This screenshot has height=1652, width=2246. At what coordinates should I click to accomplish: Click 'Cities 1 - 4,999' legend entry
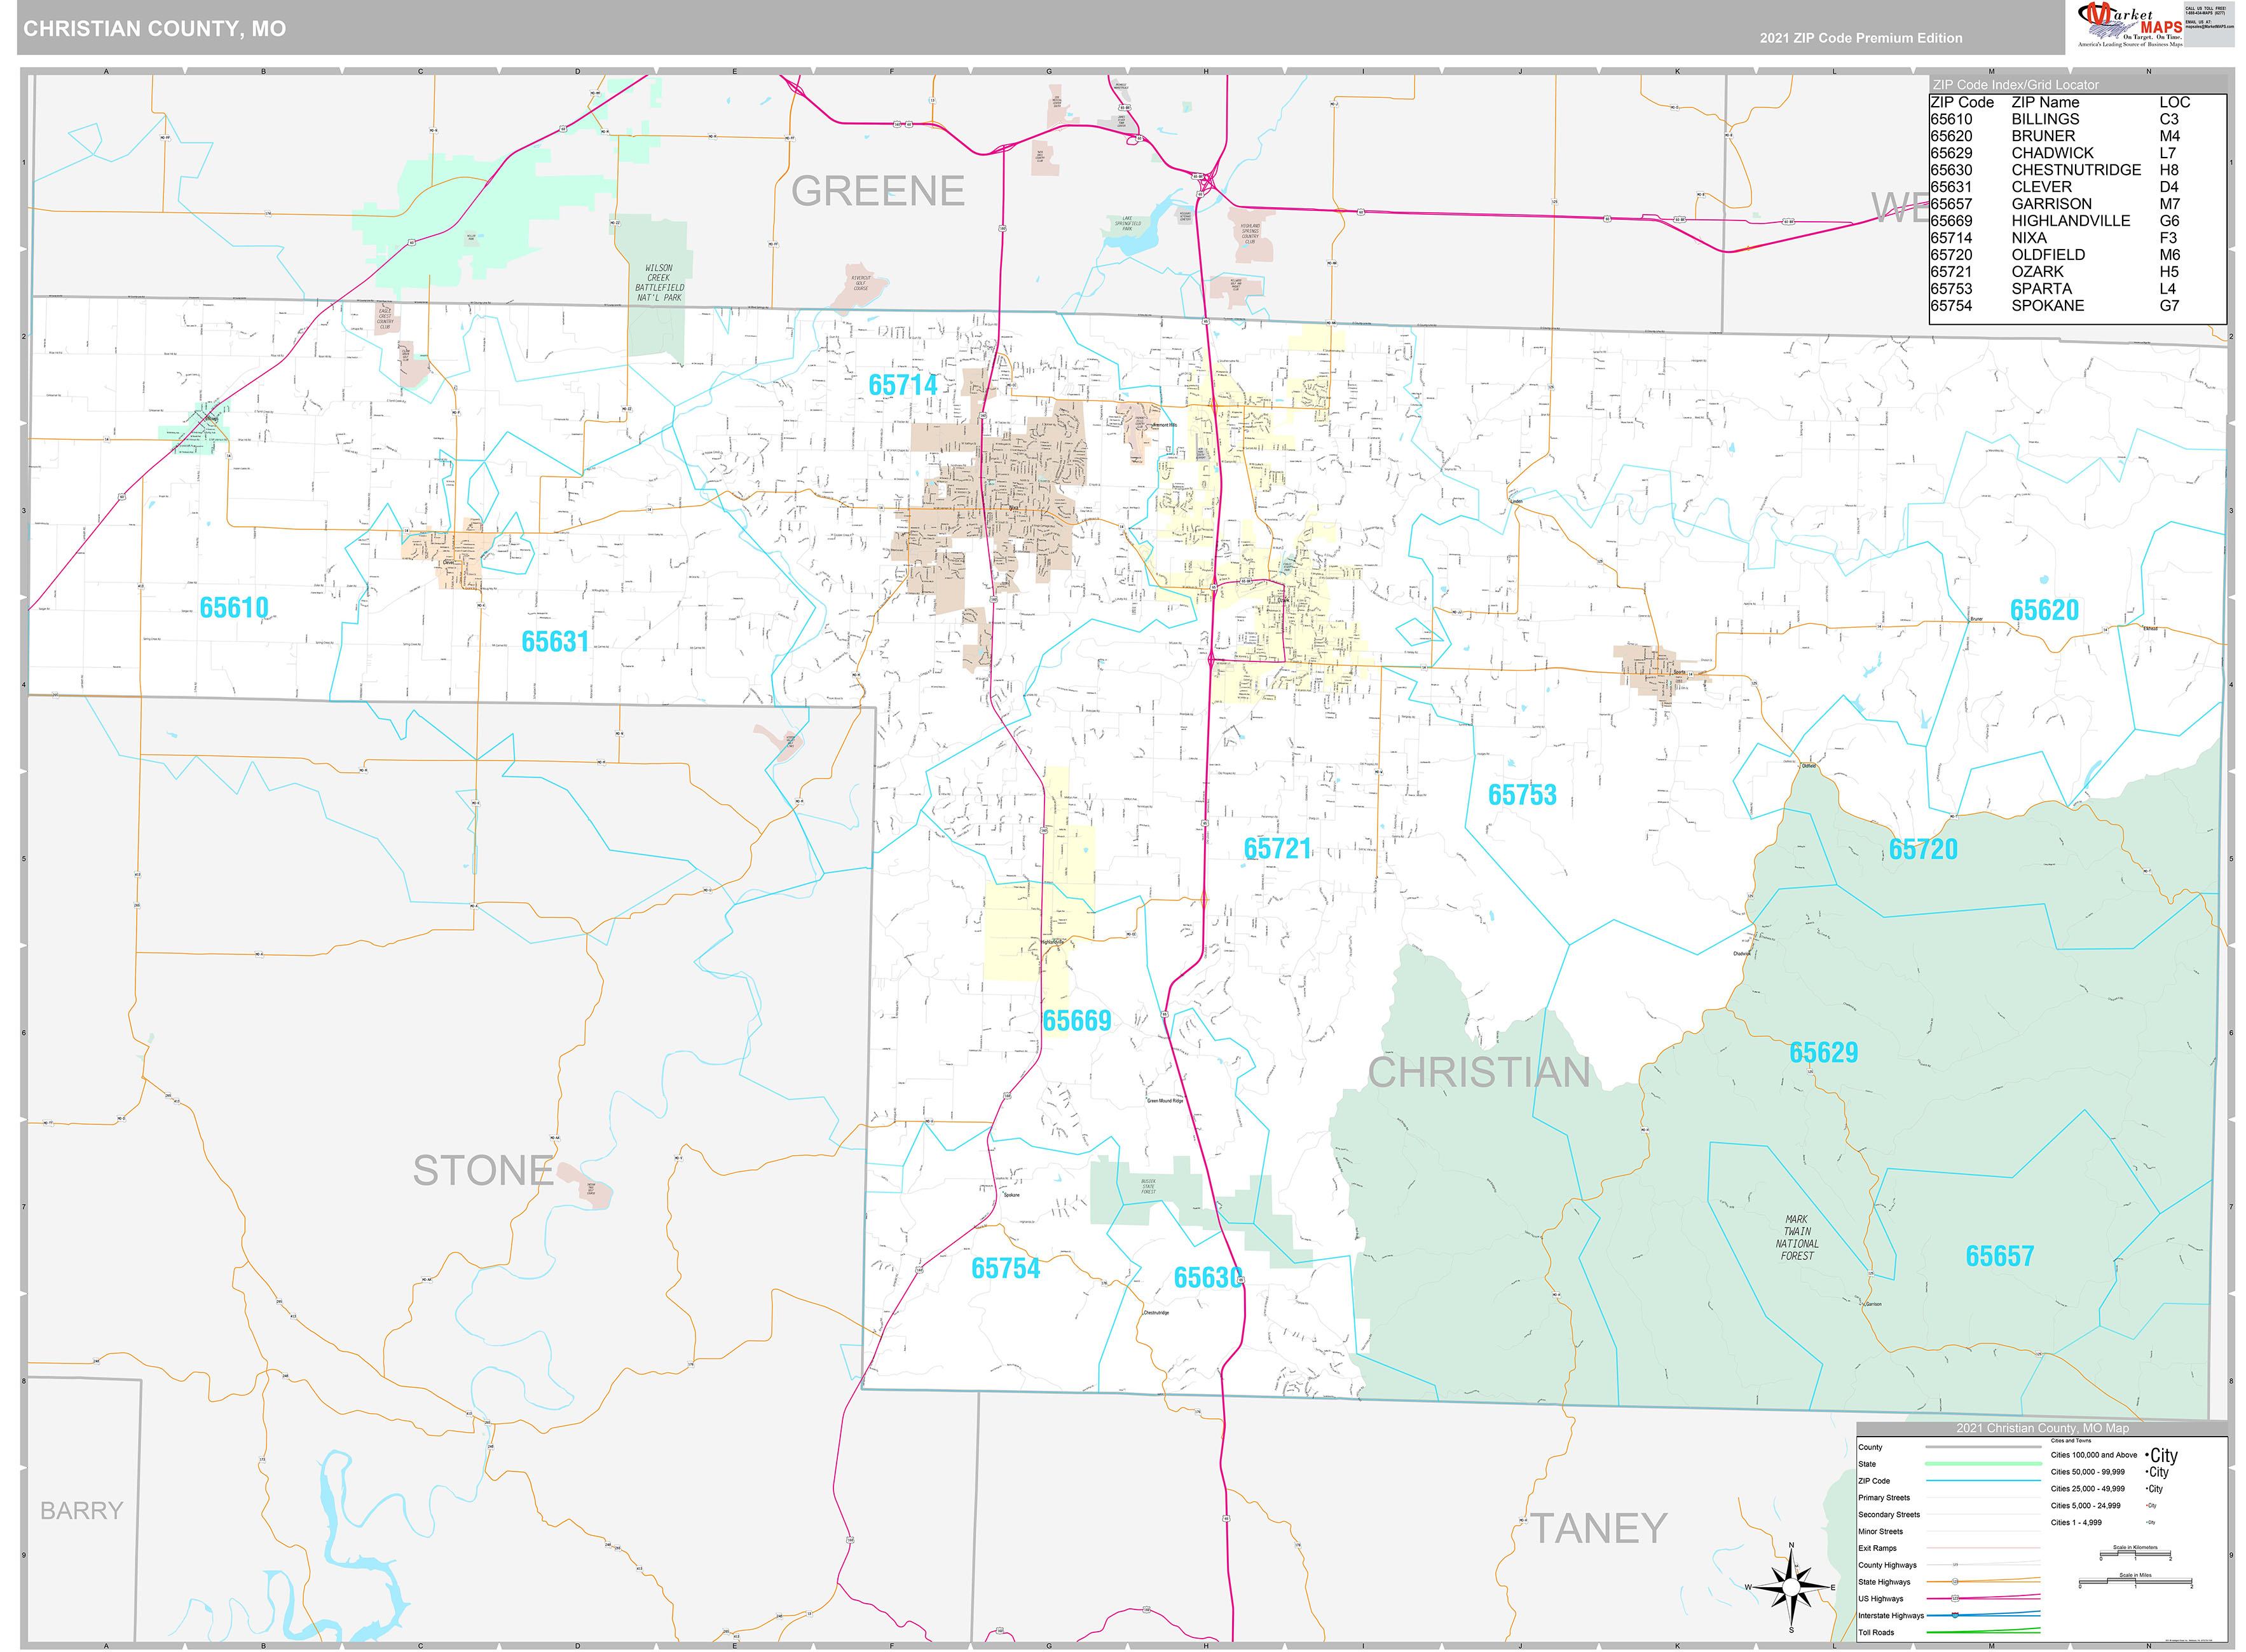[x=2076, y=1523]
